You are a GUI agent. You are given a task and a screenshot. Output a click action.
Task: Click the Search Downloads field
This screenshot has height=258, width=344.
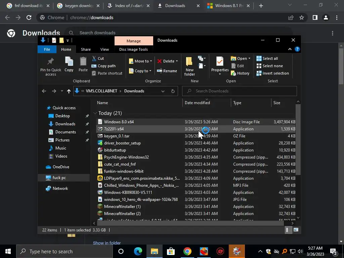(239, 91)
